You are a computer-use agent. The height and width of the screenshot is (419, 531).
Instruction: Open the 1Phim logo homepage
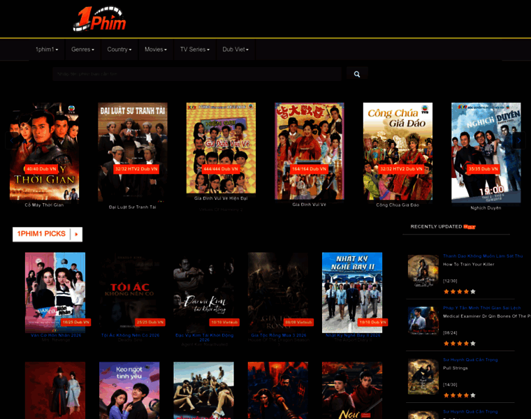[x=99, y=19]
